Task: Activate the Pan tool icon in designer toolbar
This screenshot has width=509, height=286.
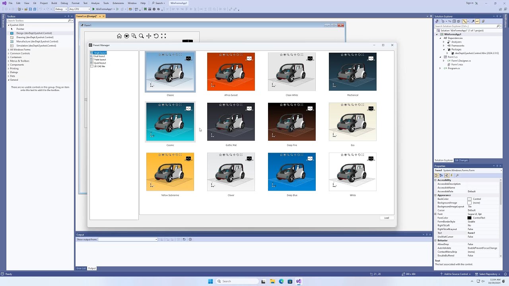Action: 149,36
